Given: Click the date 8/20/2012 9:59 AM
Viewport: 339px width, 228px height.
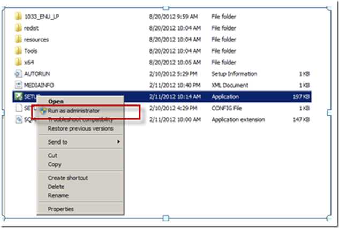Looking at the screenshot, I should (x=174, y=17).
